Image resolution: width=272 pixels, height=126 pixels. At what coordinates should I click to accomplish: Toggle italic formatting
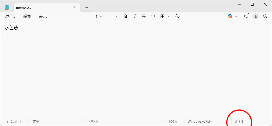pyautogui.click(x=135, y=17)
